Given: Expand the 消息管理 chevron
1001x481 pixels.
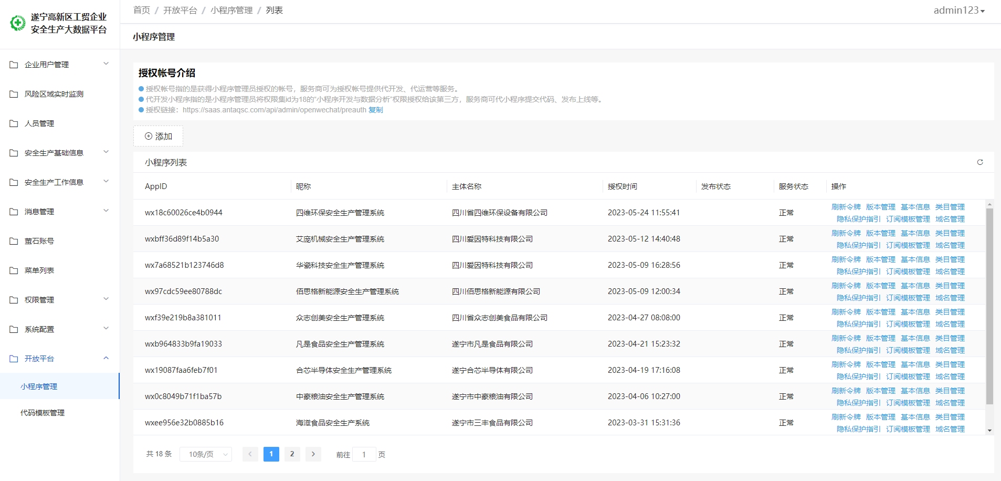Looking at the screenshot, I should coord(106,211).
